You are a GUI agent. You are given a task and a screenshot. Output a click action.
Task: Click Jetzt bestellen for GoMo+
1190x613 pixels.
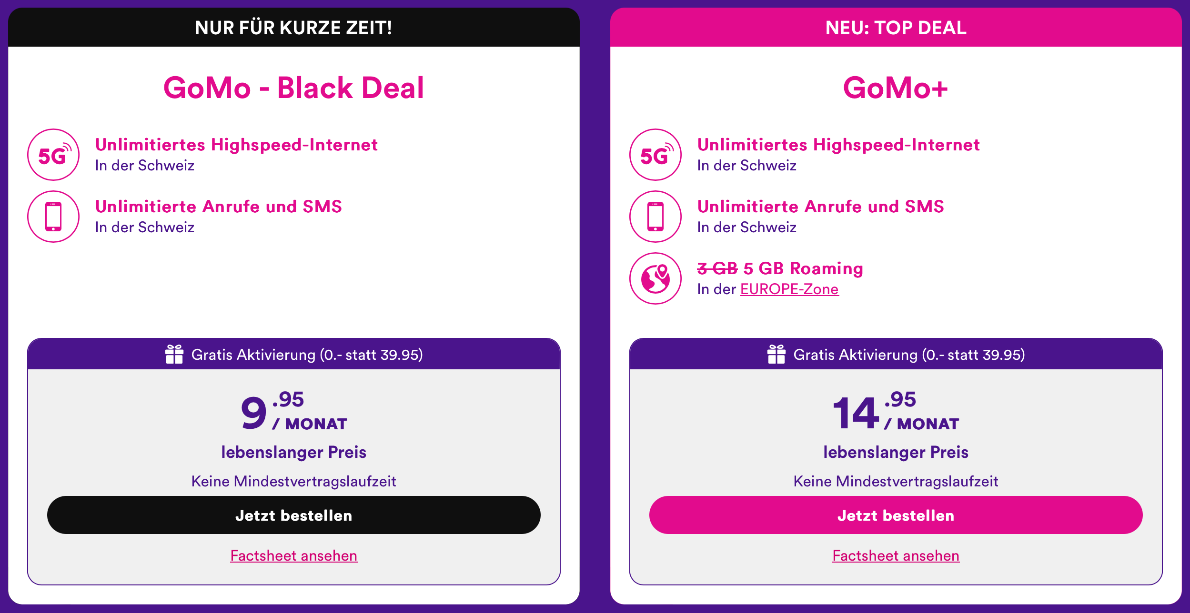coord(896,515)
